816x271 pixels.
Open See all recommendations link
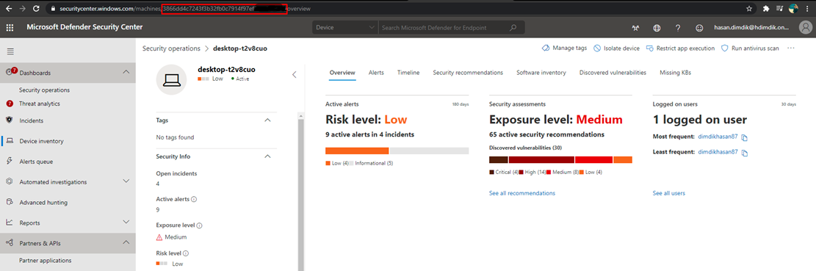522,193
